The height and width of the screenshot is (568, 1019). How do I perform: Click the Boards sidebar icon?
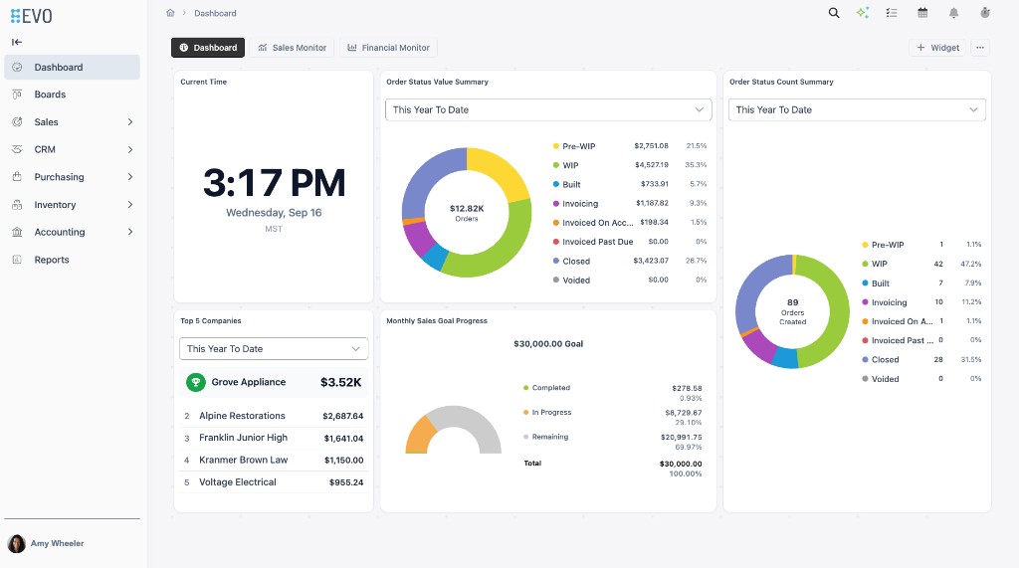pyautogui.click(x=17, y=95)
